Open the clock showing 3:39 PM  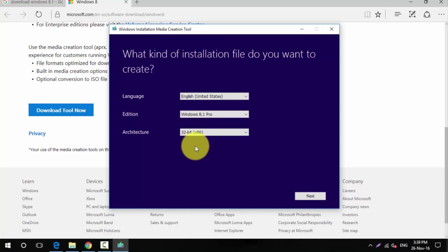420,245
